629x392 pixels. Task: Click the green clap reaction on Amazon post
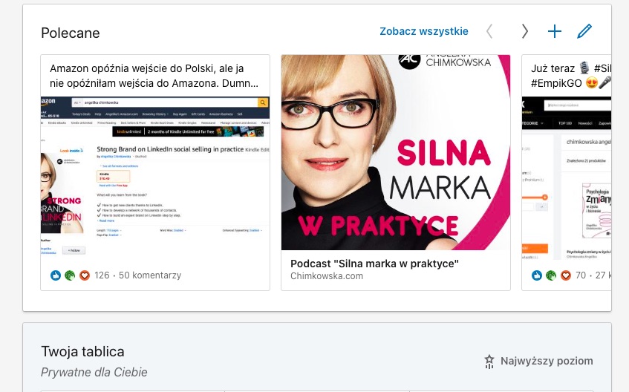coord(70,275)
